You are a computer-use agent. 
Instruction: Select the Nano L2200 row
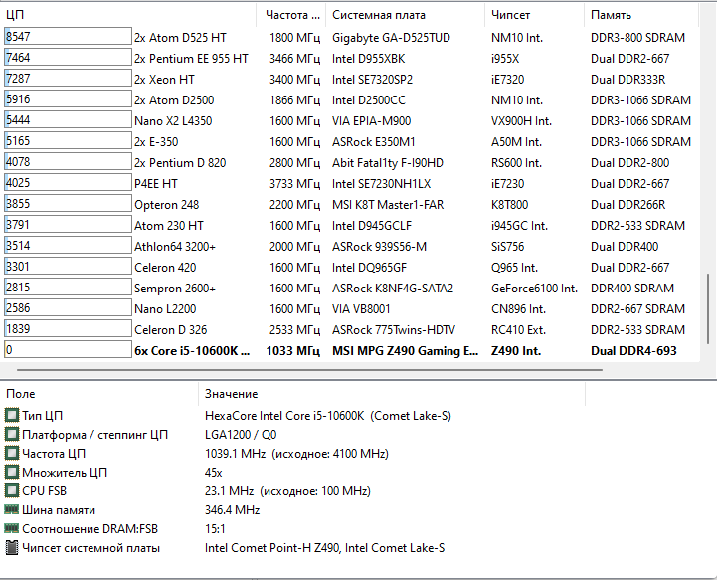(350, 308)
